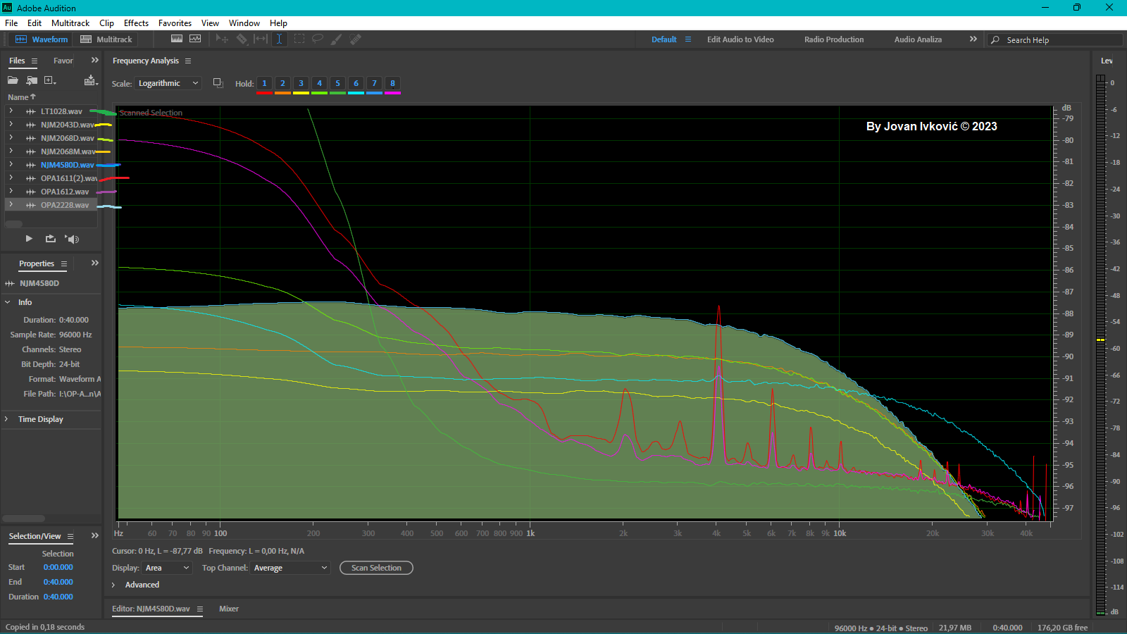Open the Display Area dropdown

167,568
